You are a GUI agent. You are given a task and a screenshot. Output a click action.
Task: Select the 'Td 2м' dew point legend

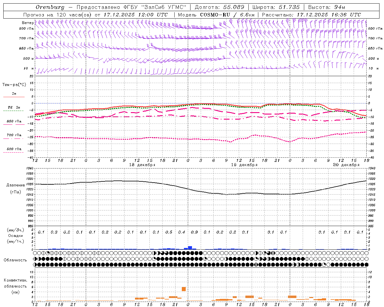(14, 107)
